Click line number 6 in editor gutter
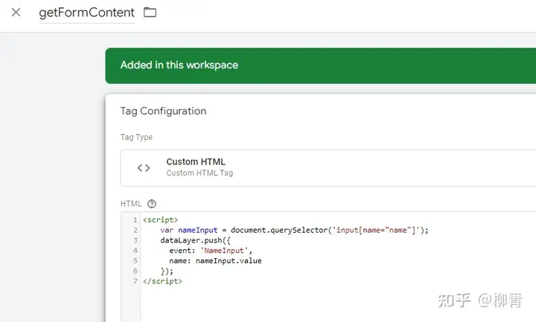The width and height of the screenshot is (536, 322). (135, 271)
